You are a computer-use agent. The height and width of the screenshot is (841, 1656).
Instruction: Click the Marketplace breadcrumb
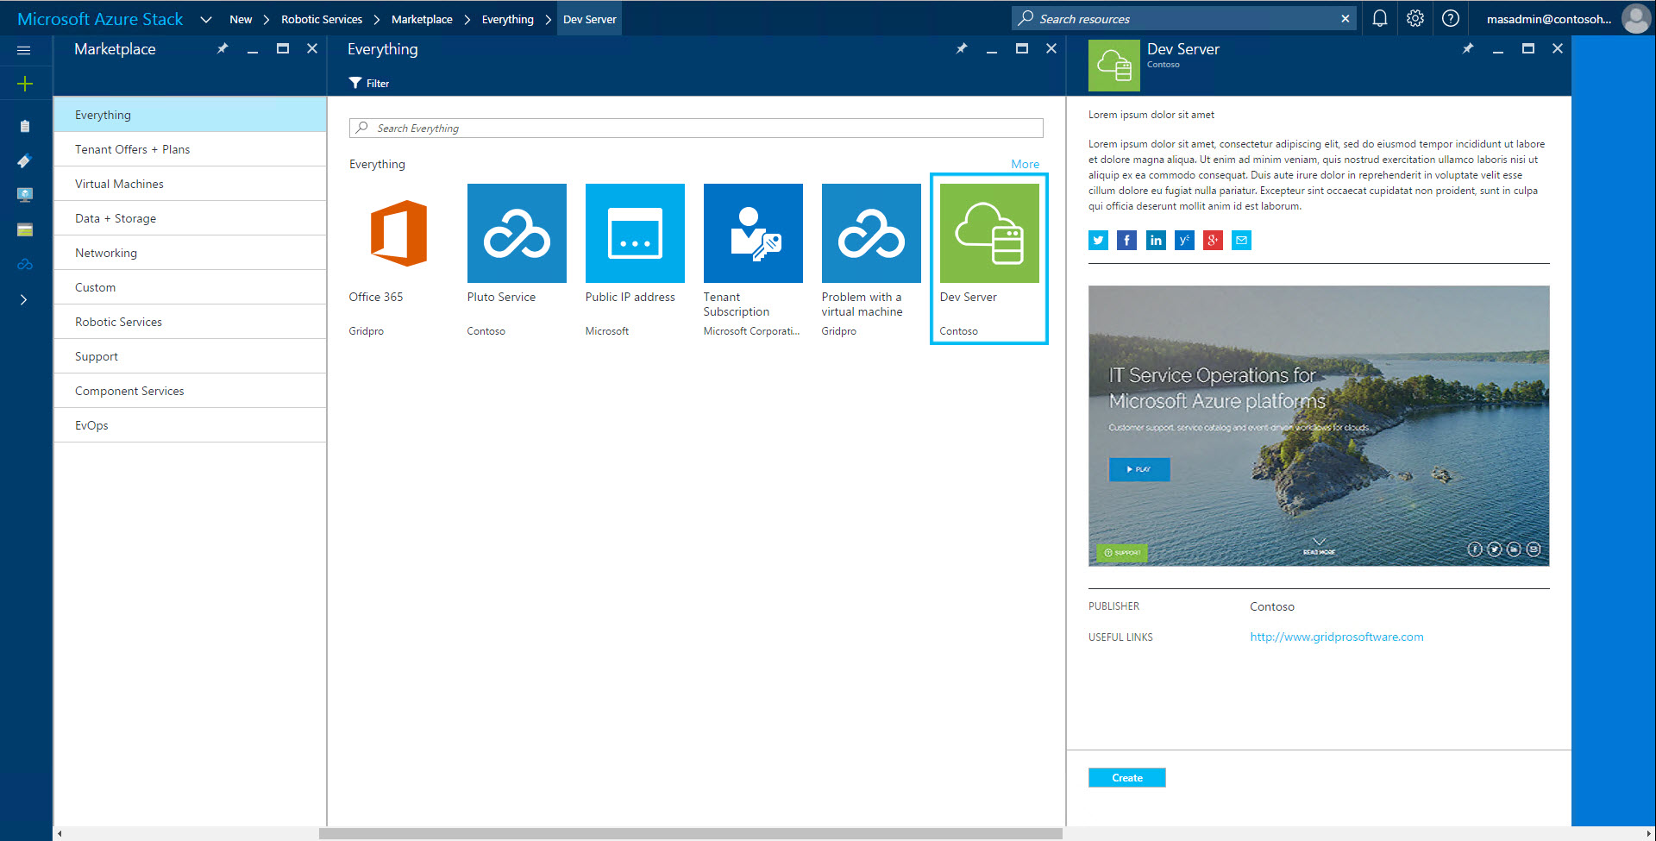422,19
